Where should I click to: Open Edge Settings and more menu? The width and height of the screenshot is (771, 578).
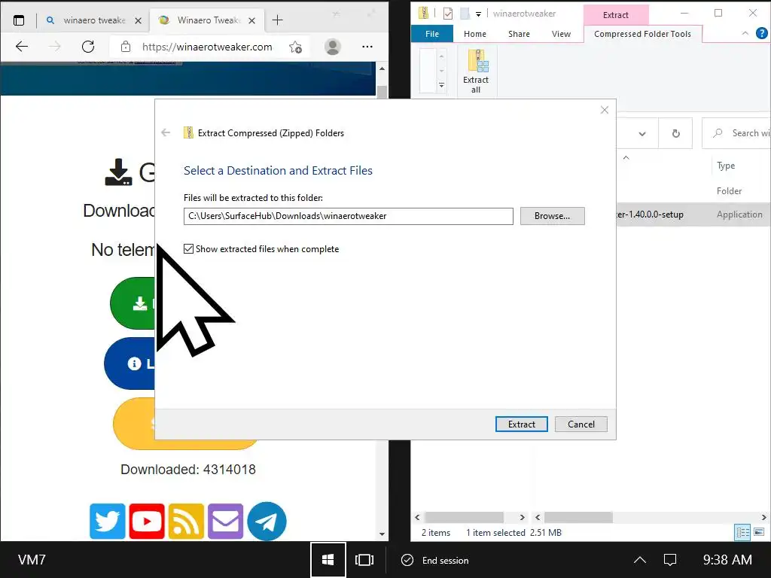367,47
